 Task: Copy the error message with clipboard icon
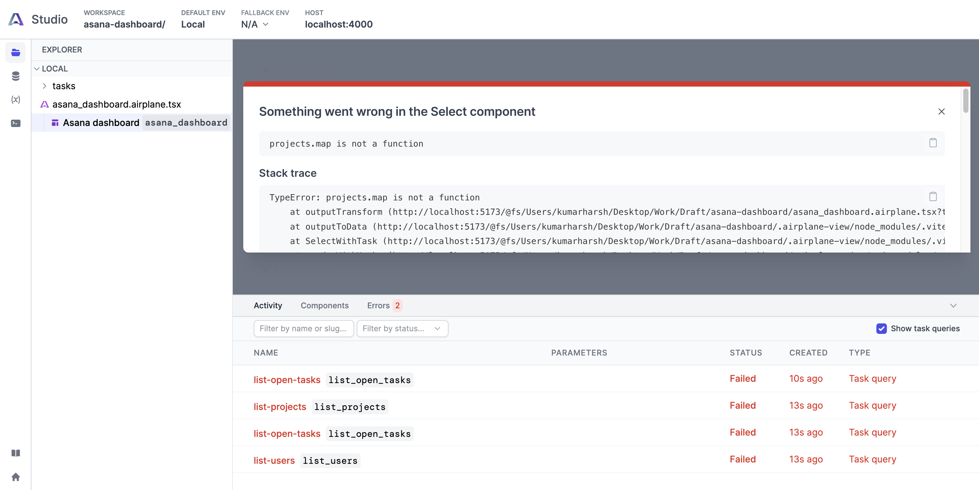(x=933, y=143)
